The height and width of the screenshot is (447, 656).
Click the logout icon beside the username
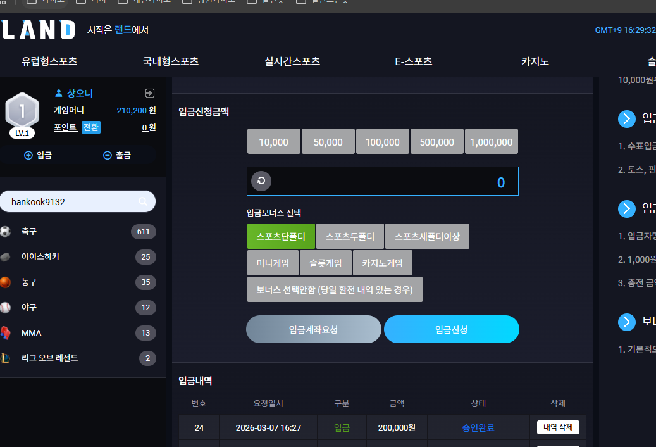pos(150,93)
